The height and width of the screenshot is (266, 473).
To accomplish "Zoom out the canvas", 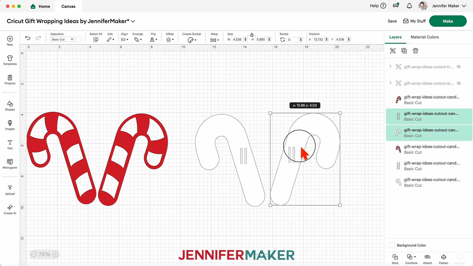I will tap(34, 254).
